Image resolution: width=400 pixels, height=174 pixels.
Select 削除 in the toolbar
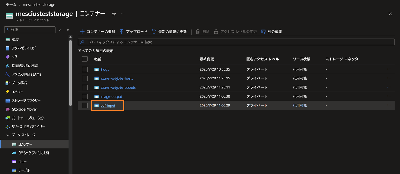(203, 32)
